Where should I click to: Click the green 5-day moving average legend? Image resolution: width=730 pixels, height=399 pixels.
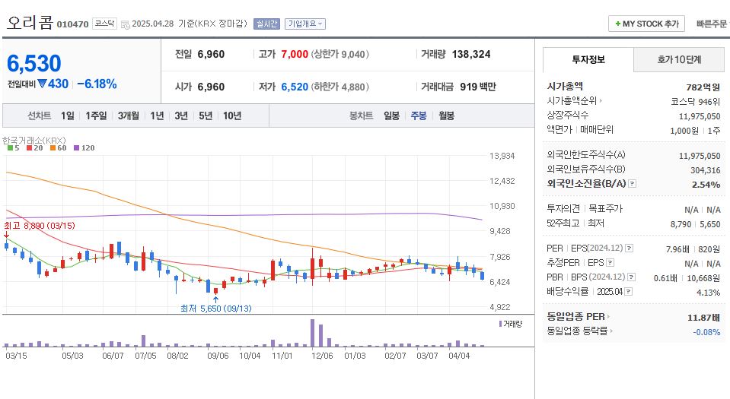(14, 148)
